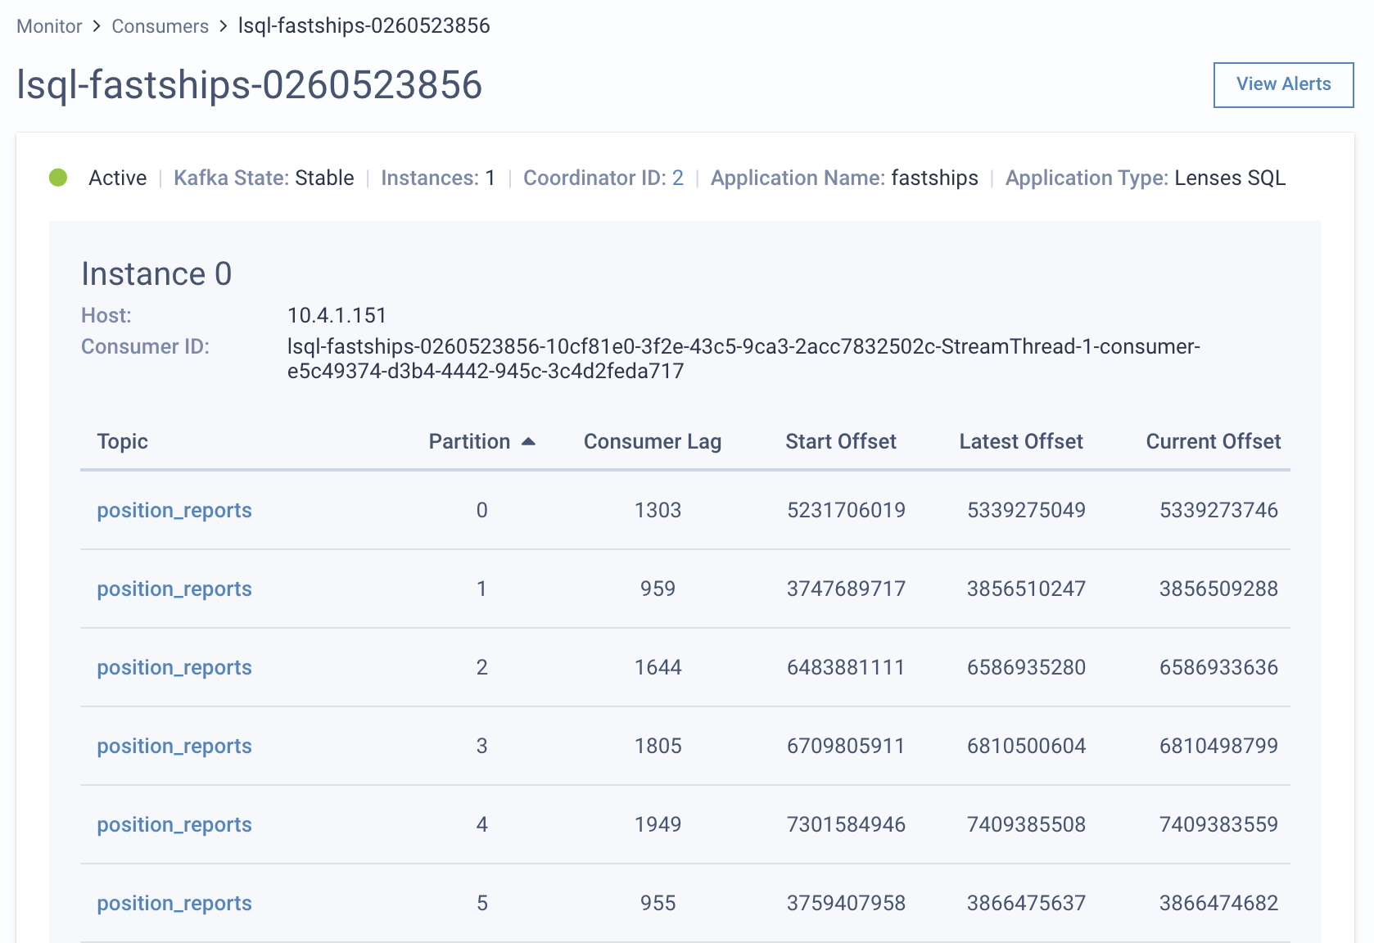This screenshot has height=943, width=1374.
Task: Click latest offset 5339275049
Action: pyautogui.click(x=1026, y=510)
